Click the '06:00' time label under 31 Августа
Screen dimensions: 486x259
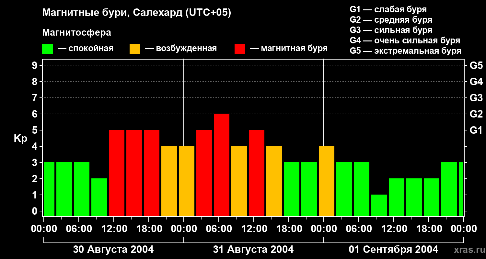[219, 229]
